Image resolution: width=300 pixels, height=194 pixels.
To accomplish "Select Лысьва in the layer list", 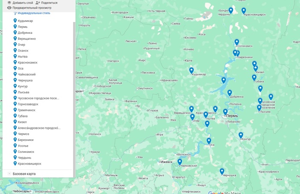I will pos(23,92).
